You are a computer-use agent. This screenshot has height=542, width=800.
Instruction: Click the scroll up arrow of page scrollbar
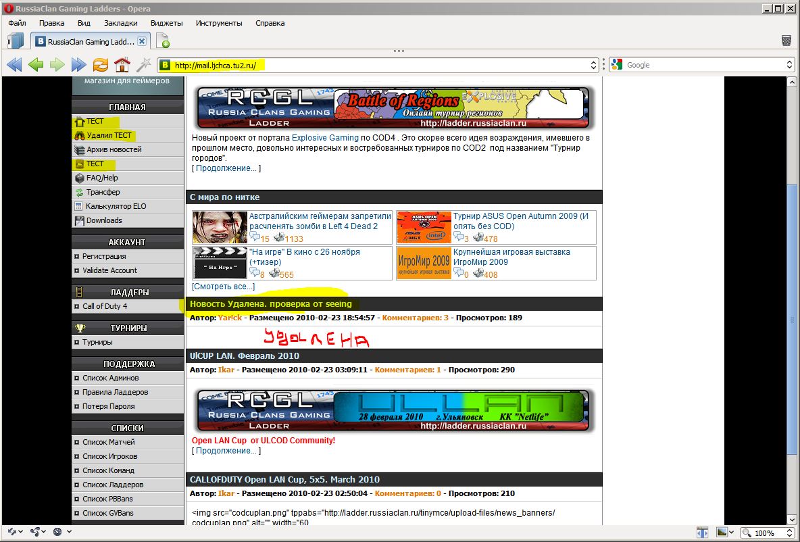792,82
